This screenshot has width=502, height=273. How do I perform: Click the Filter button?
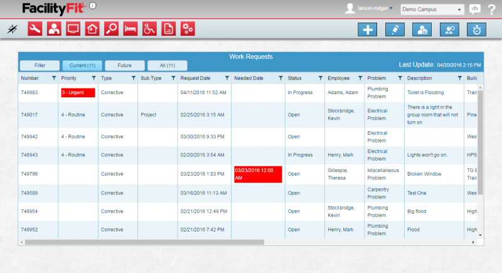[x=40, y=65]
